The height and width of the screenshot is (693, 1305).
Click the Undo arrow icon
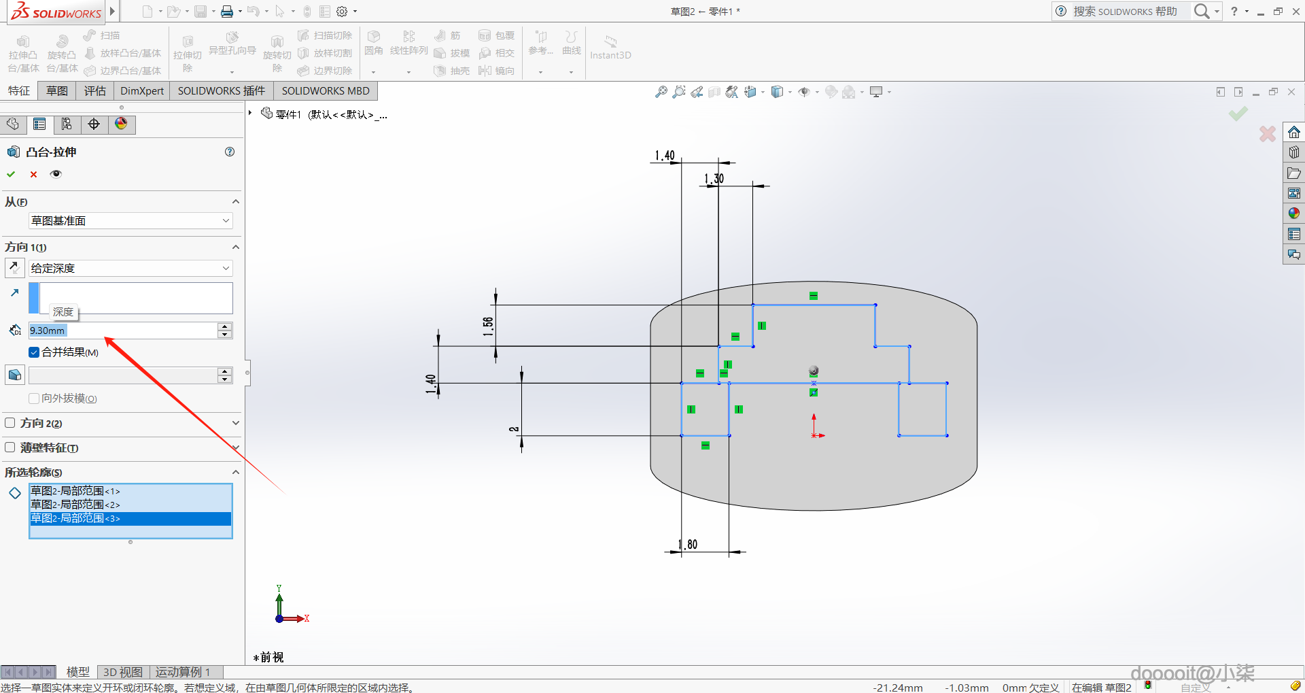254,12
